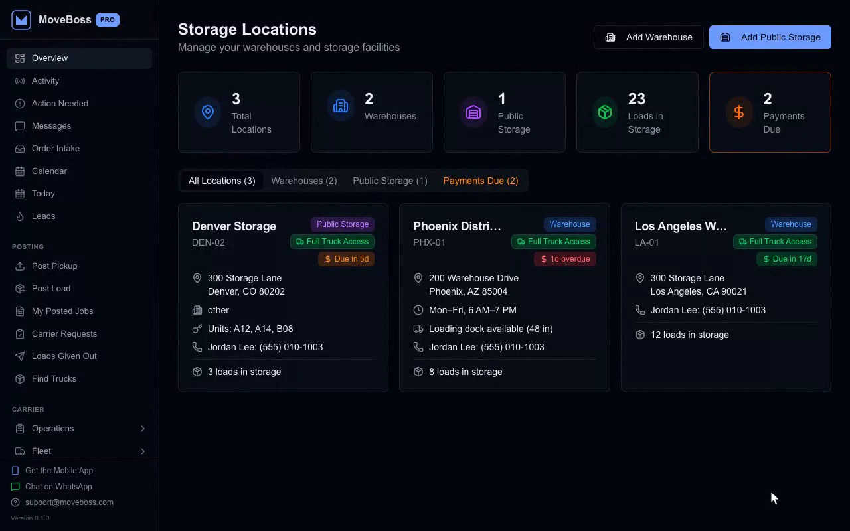Viewport: 850px width, 531px height.
Task: Open Messages using the chat bubble icon
Action: 20,126
